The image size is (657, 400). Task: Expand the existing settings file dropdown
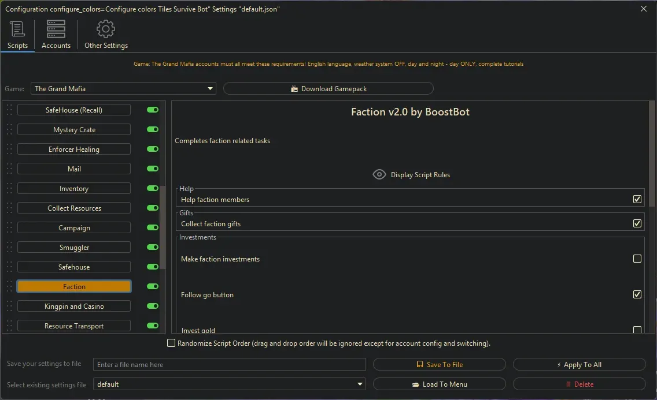tap(229, 384)
